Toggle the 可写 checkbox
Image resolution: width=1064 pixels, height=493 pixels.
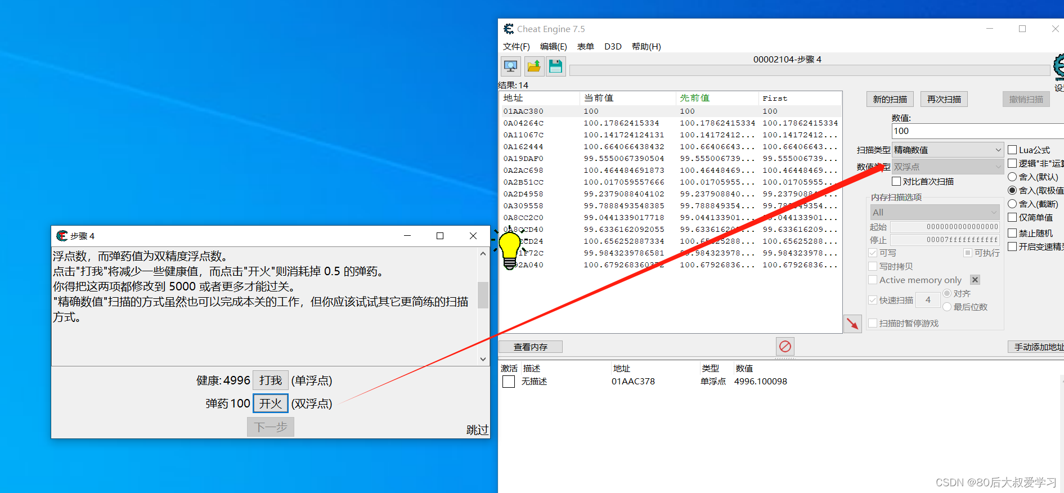[x=873, y=253]
